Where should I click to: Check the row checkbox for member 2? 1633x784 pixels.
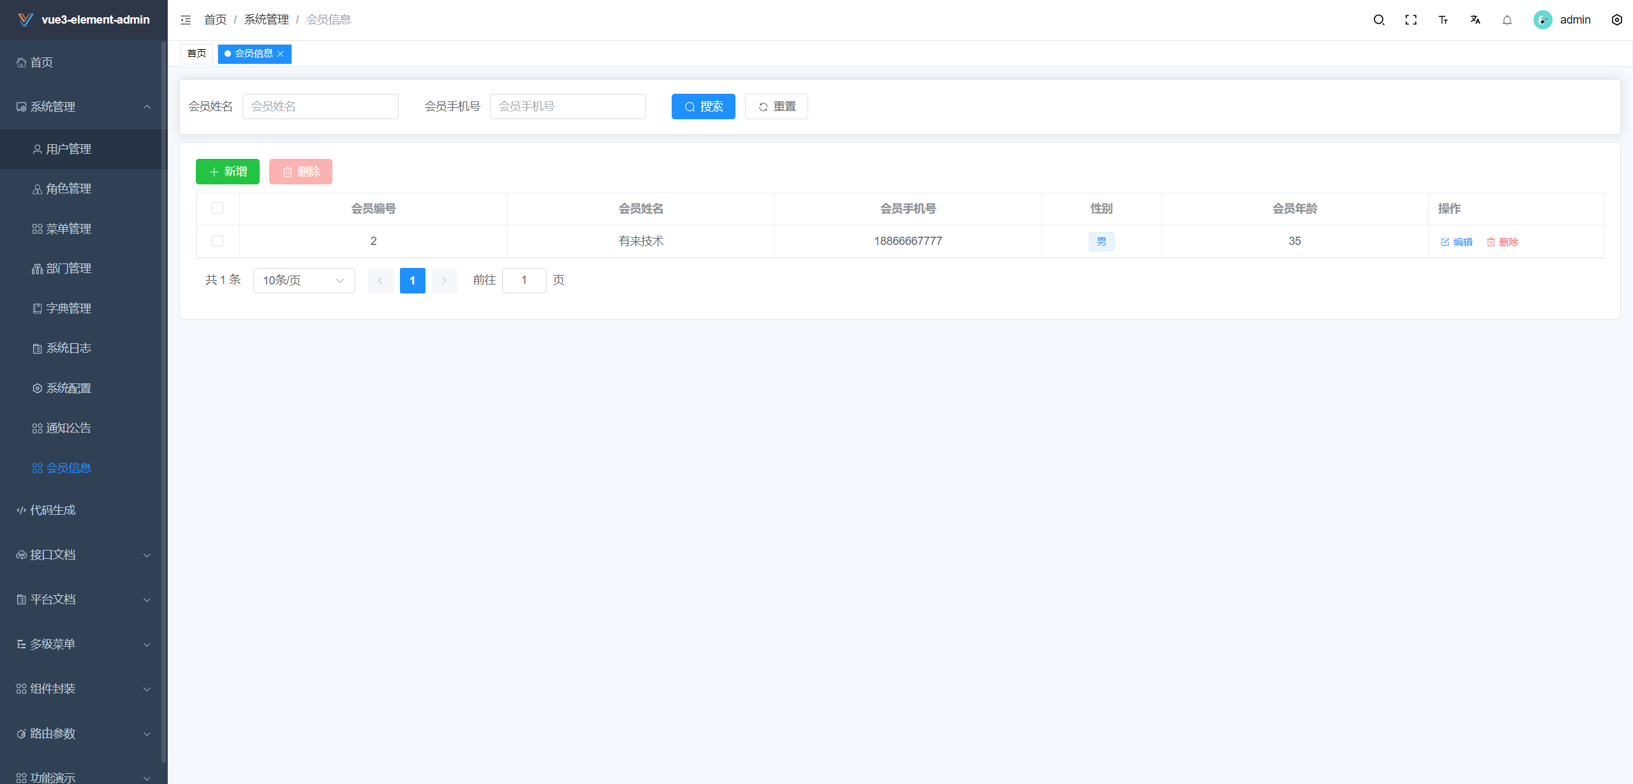(x=218, y=240)
